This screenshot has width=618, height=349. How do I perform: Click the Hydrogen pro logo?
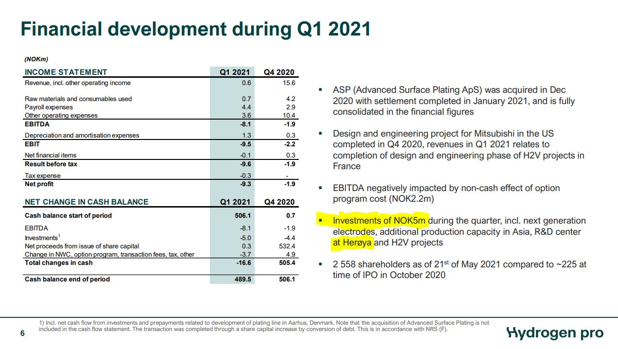pos(555,333)
